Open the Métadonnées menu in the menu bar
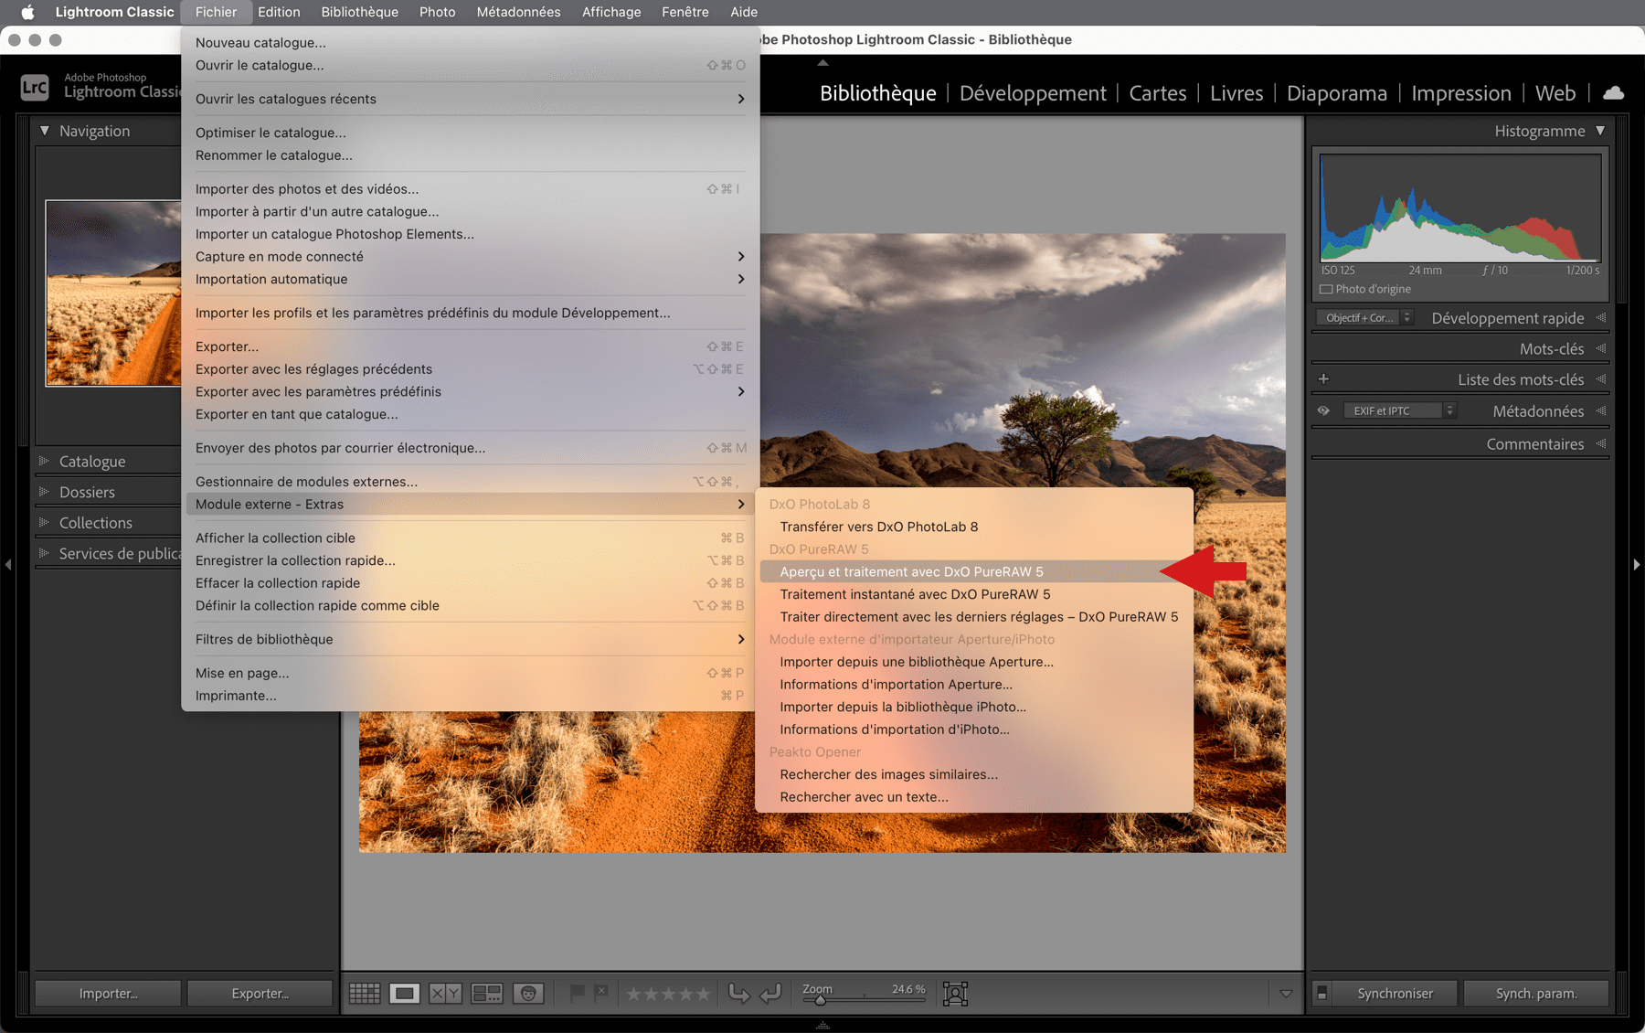Screen dimensions: 1645x1033 click(518, 12)
